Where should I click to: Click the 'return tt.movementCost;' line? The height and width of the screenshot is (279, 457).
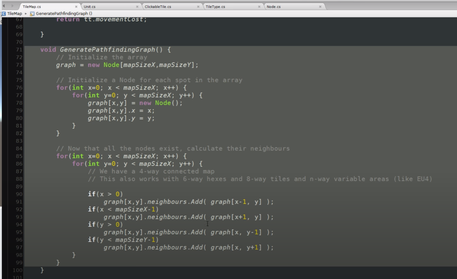[x=101, y=19]
